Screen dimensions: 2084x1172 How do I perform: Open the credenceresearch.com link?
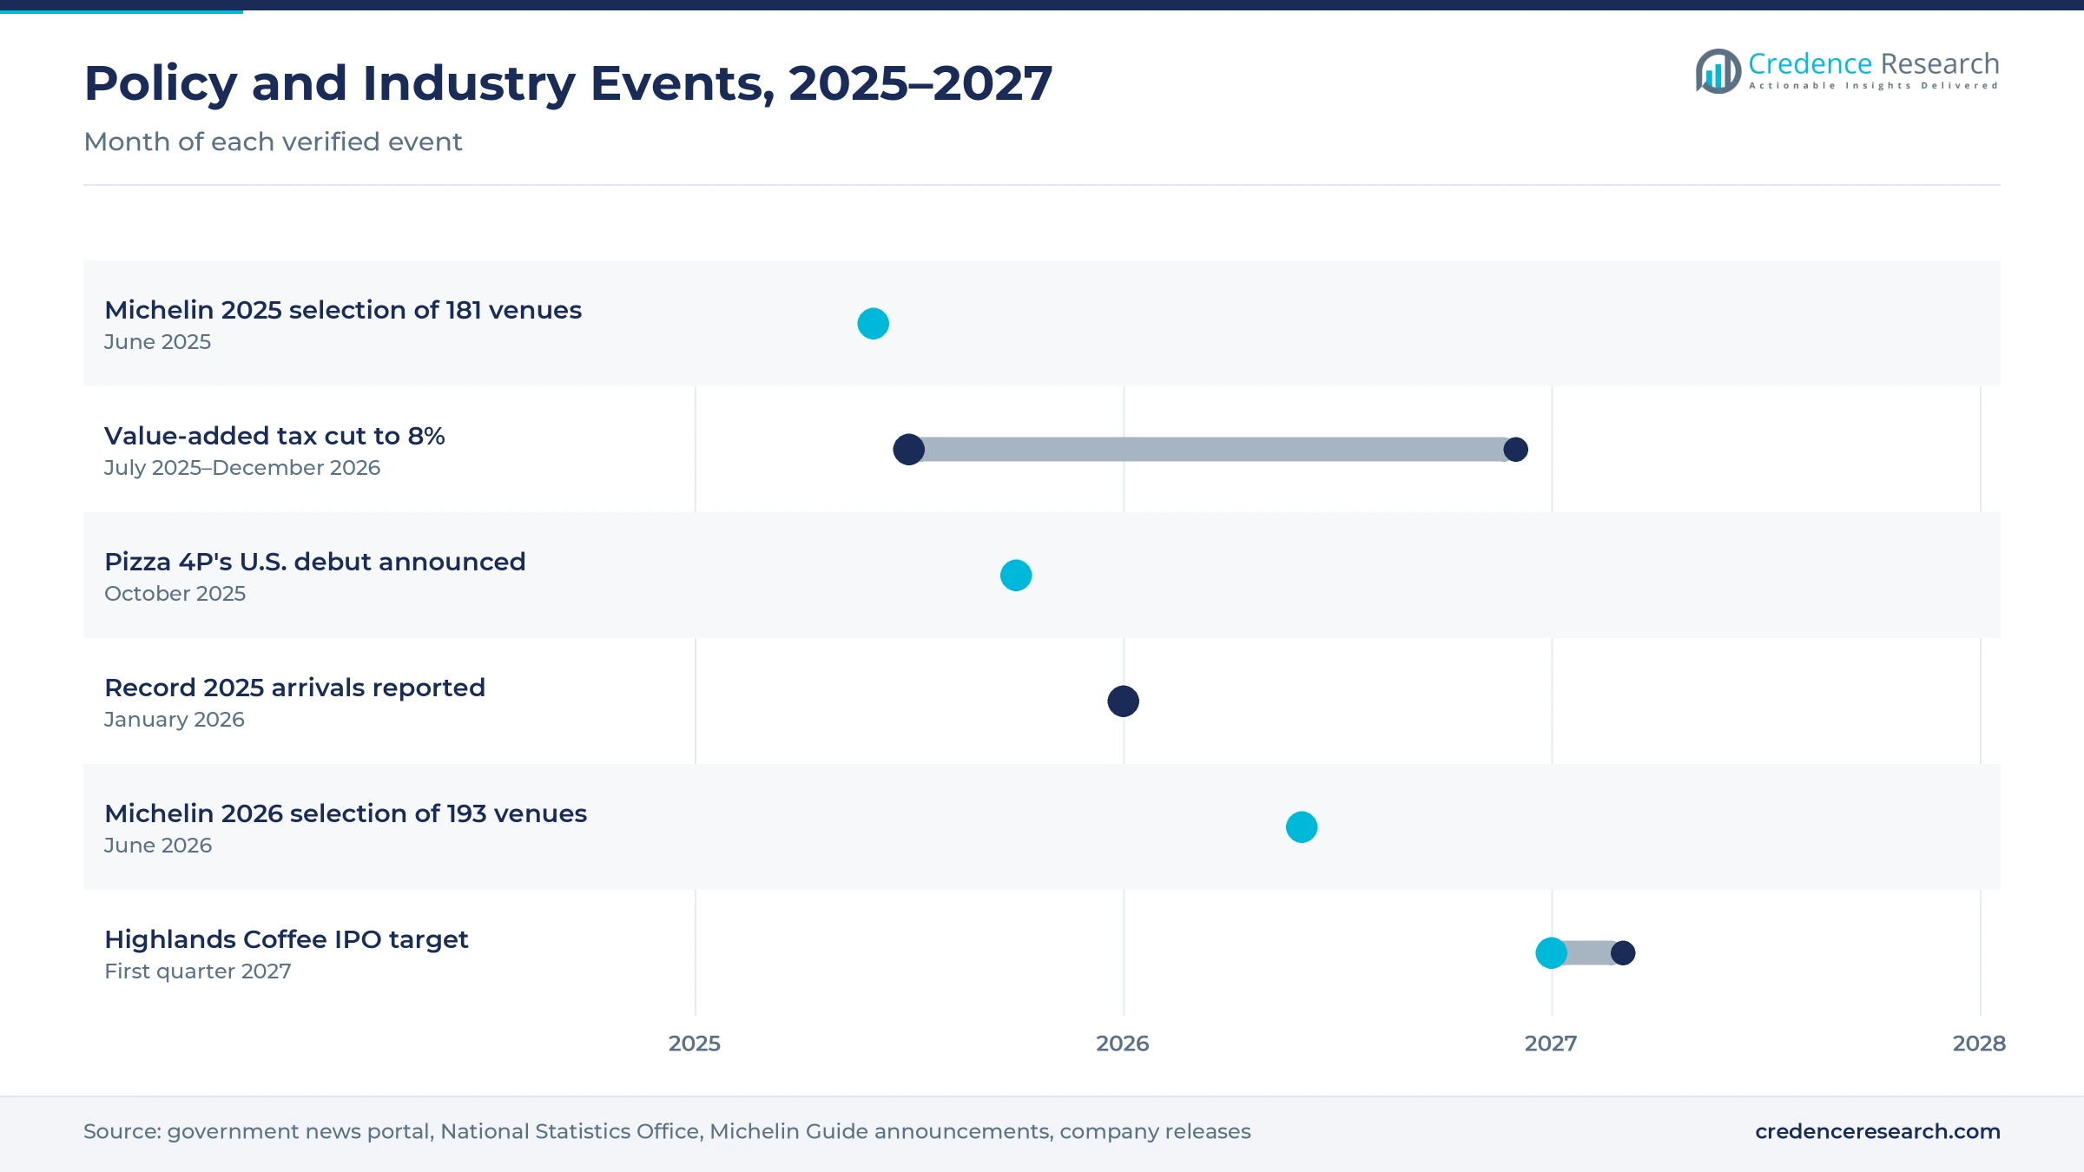[x=1877, y=1131]
